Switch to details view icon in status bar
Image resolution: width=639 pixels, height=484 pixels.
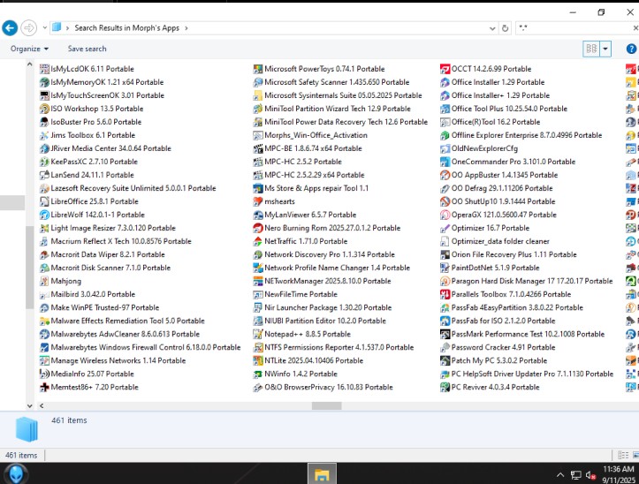tap(623, 455)
